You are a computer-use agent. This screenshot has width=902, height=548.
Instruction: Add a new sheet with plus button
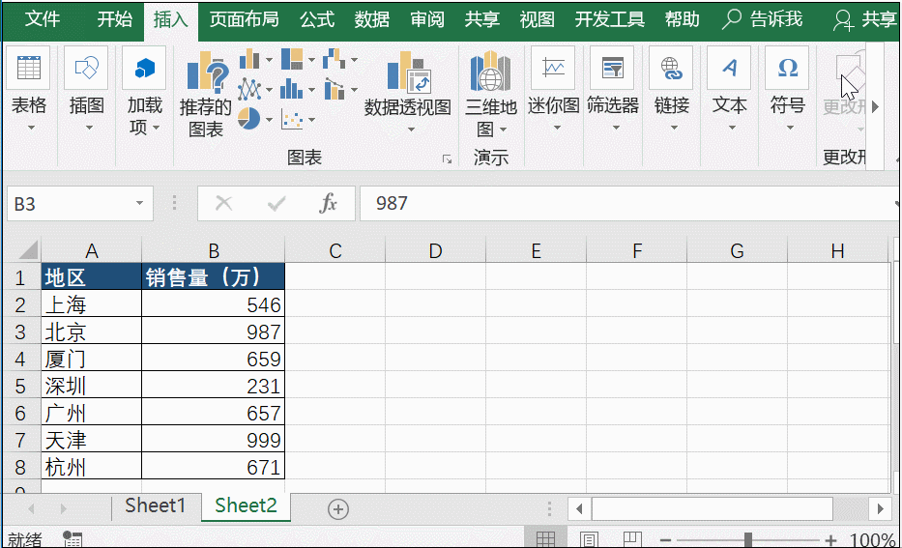coord(338,509)
